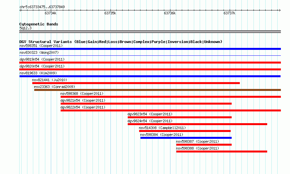
Task: Click the Cytogenetic Bands track title
Action: tap(39, 24)
